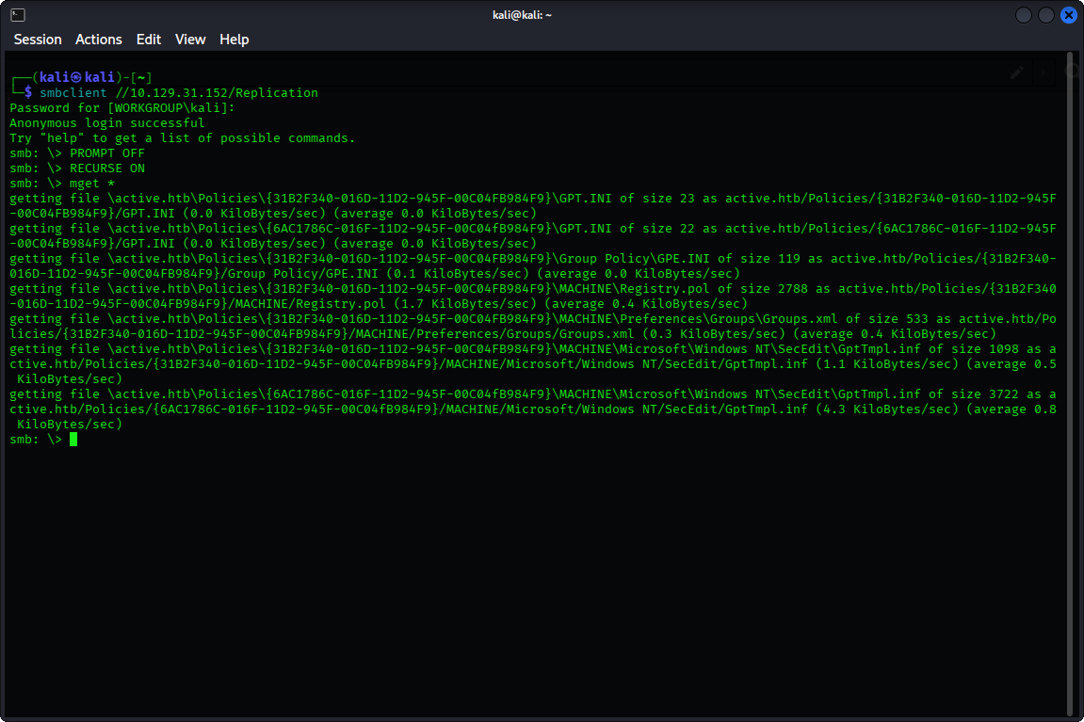Click the 'RECURSE ON' command text
The image size is (1084, 722).
[107, 168]
